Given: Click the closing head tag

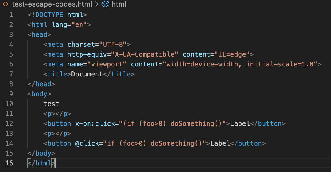Looking at the screenshot, I should click(x=41, y=84).
